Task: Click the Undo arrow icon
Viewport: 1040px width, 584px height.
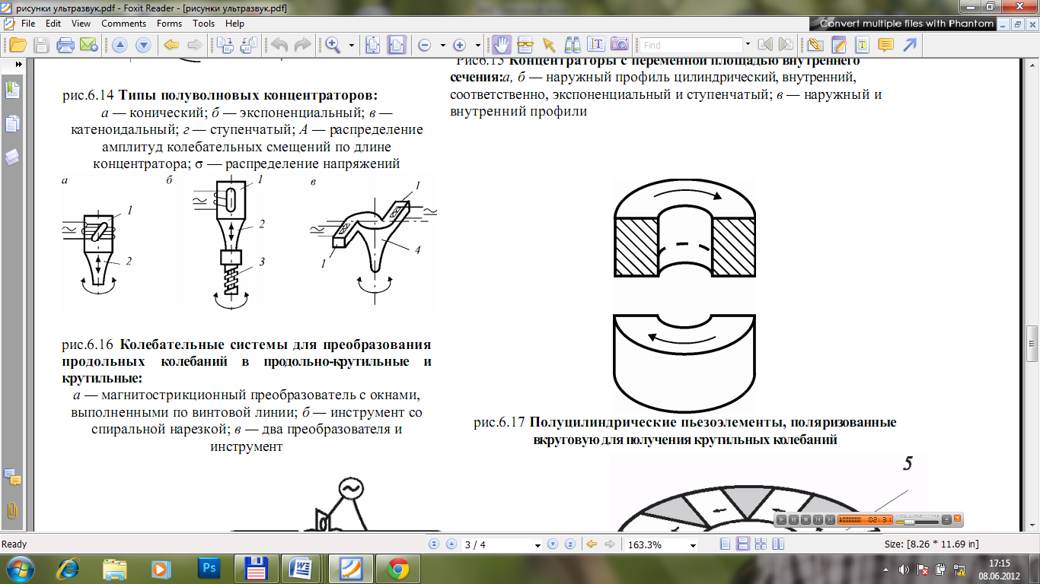Action: (x=279, y=45)
